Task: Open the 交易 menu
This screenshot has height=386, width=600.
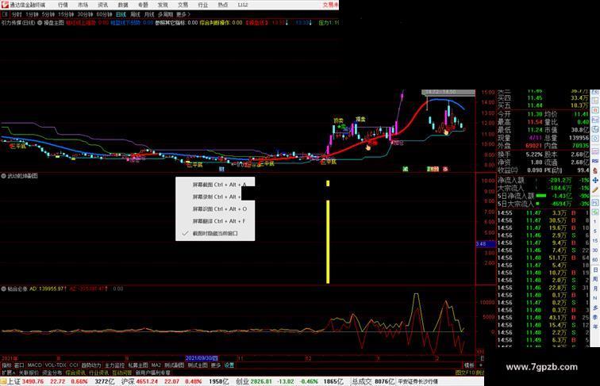Action: [x=183, y=5]
